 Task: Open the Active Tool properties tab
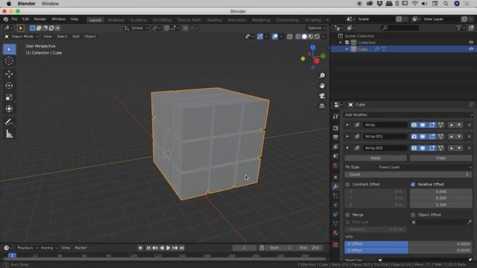click(x=335, y=117)
